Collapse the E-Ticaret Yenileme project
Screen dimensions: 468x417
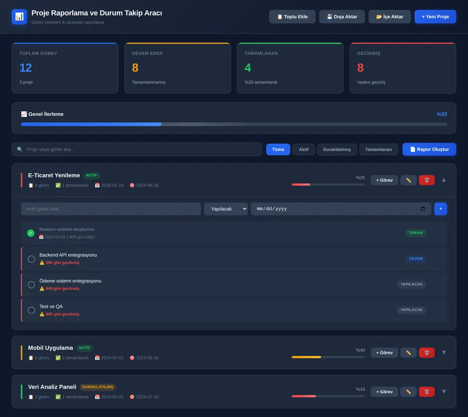(444, 180)
